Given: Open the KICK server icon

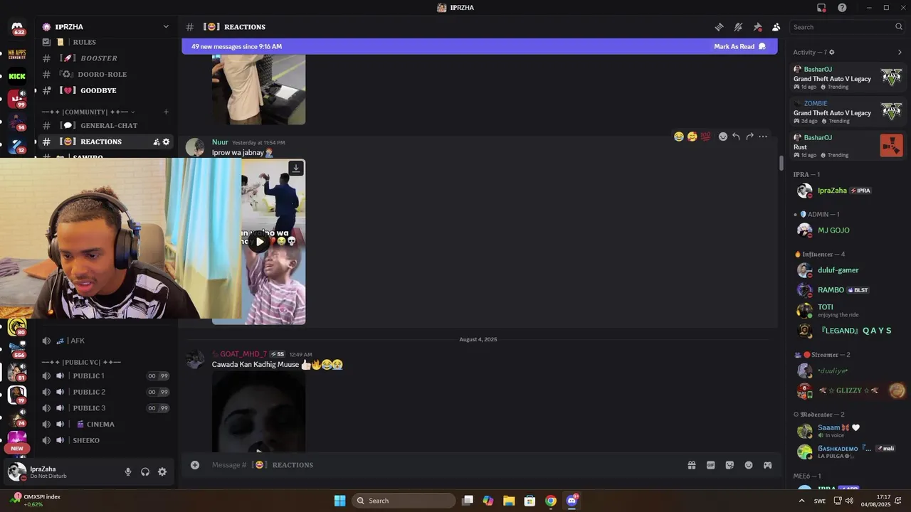Looking at the screenshot, I should [x=17, y=76].
